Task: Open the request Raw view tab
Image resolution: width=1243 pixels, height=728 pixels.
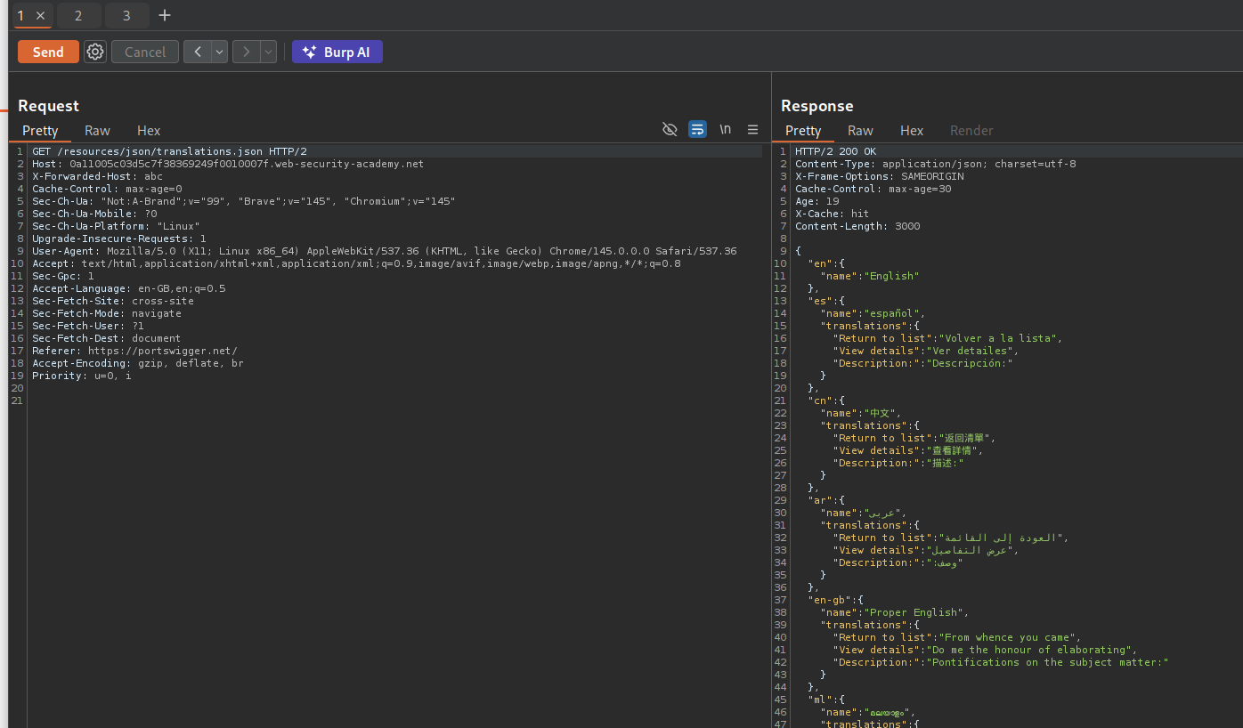Action: (x=97, y=130)
